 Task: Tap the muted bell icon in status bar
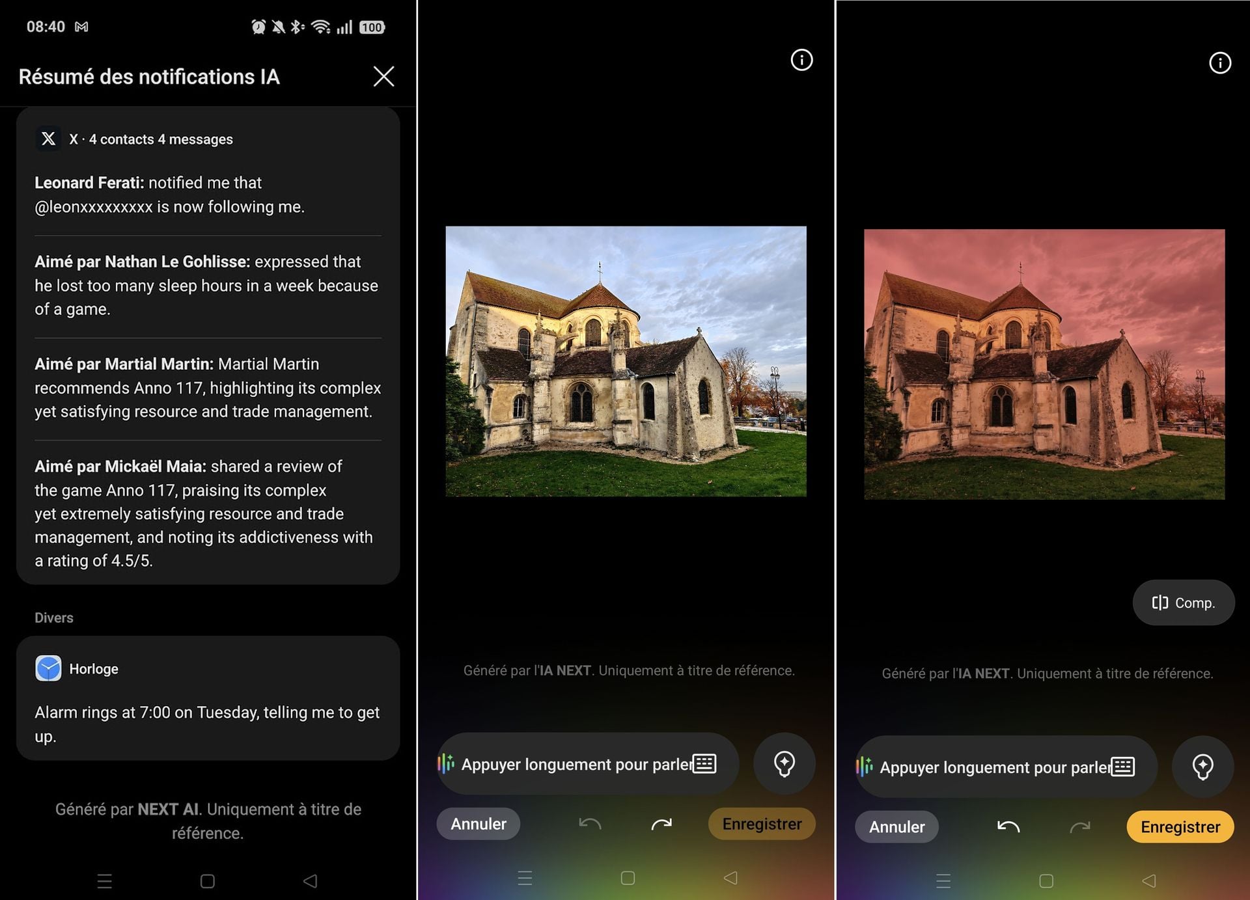coord(279,27)
